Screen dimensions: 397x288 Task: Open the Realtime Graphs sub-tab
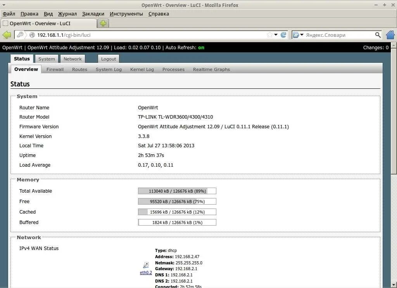coord(211,69)
